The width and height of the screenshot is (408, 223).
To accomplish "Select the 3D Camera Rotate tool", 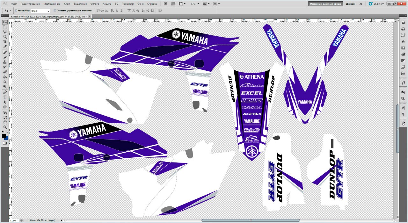I will tap(5, 117).
